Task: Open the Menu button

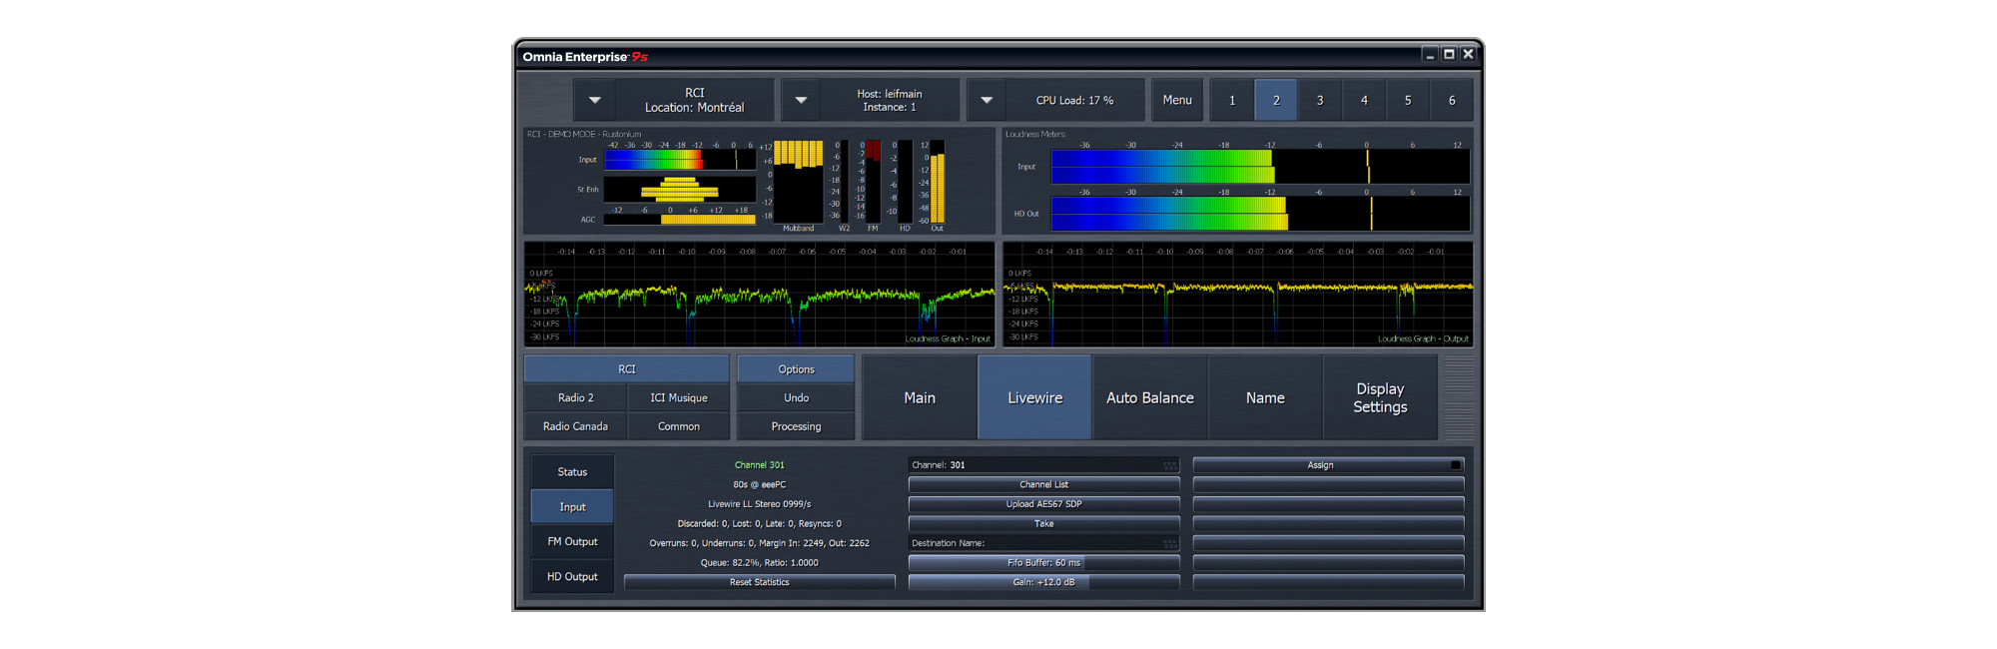Action: click(1177, 101)
